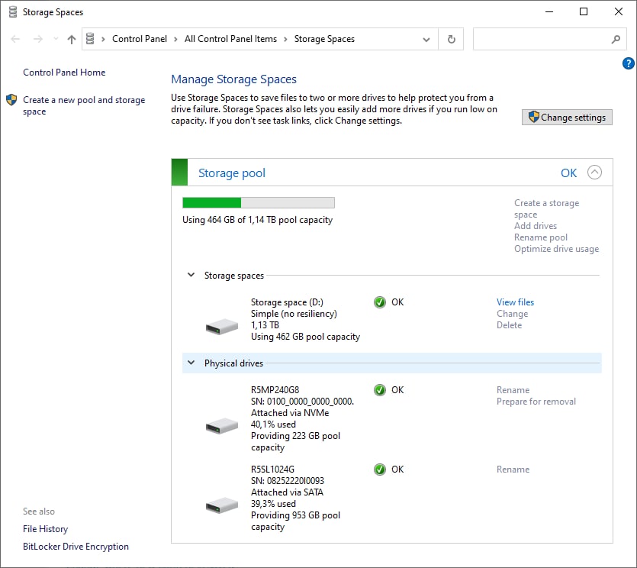Open the Help question mark icon

pyautogui.click(x=628, y=63)
